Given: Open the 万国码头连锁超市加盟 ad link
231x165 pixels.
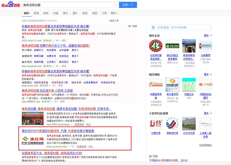Looking at the screenshot, I should tap(169, 161).
